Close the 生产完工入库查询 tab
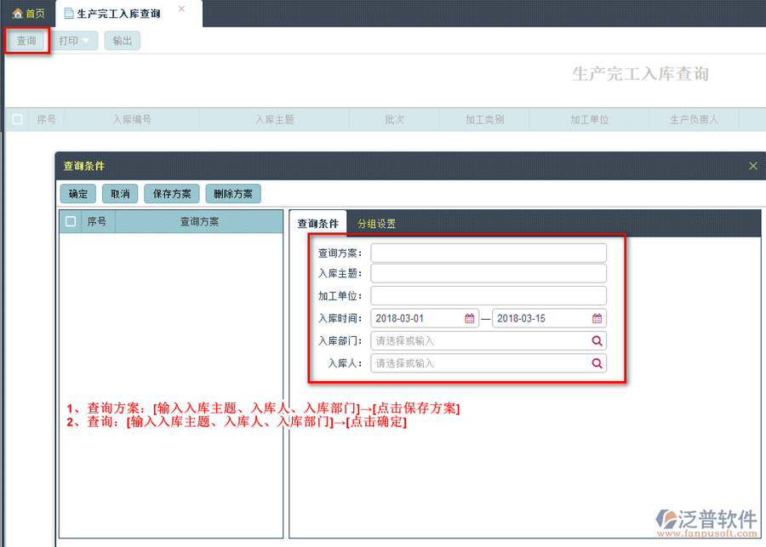Screen dimensions: 766x547 (x=181, y=9)
